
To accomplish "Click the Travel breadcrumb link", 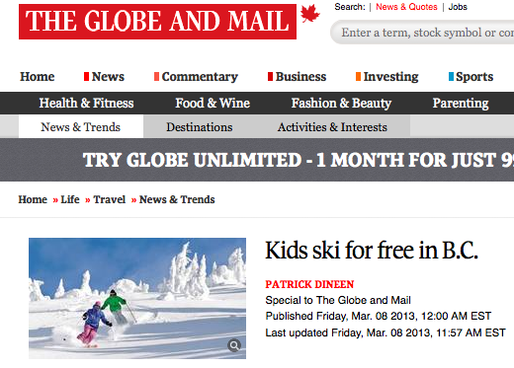I will tap(110, 199).
